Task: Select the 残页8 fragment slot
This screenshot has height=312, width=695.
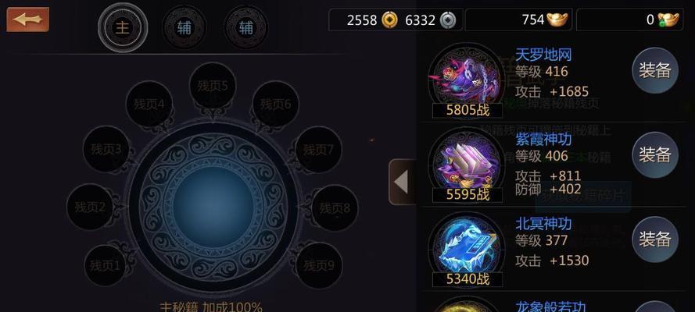Action: [335, 207]
